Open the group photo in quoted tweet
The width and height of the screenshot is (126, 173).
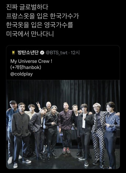pos(63,124)
